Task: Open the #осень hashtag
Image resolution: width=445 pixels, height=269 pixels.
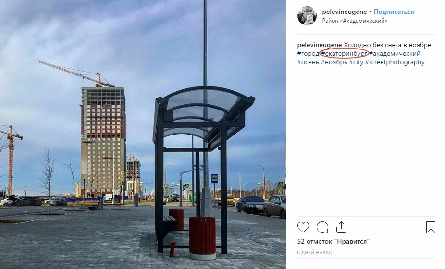Action: click(308, 62)
